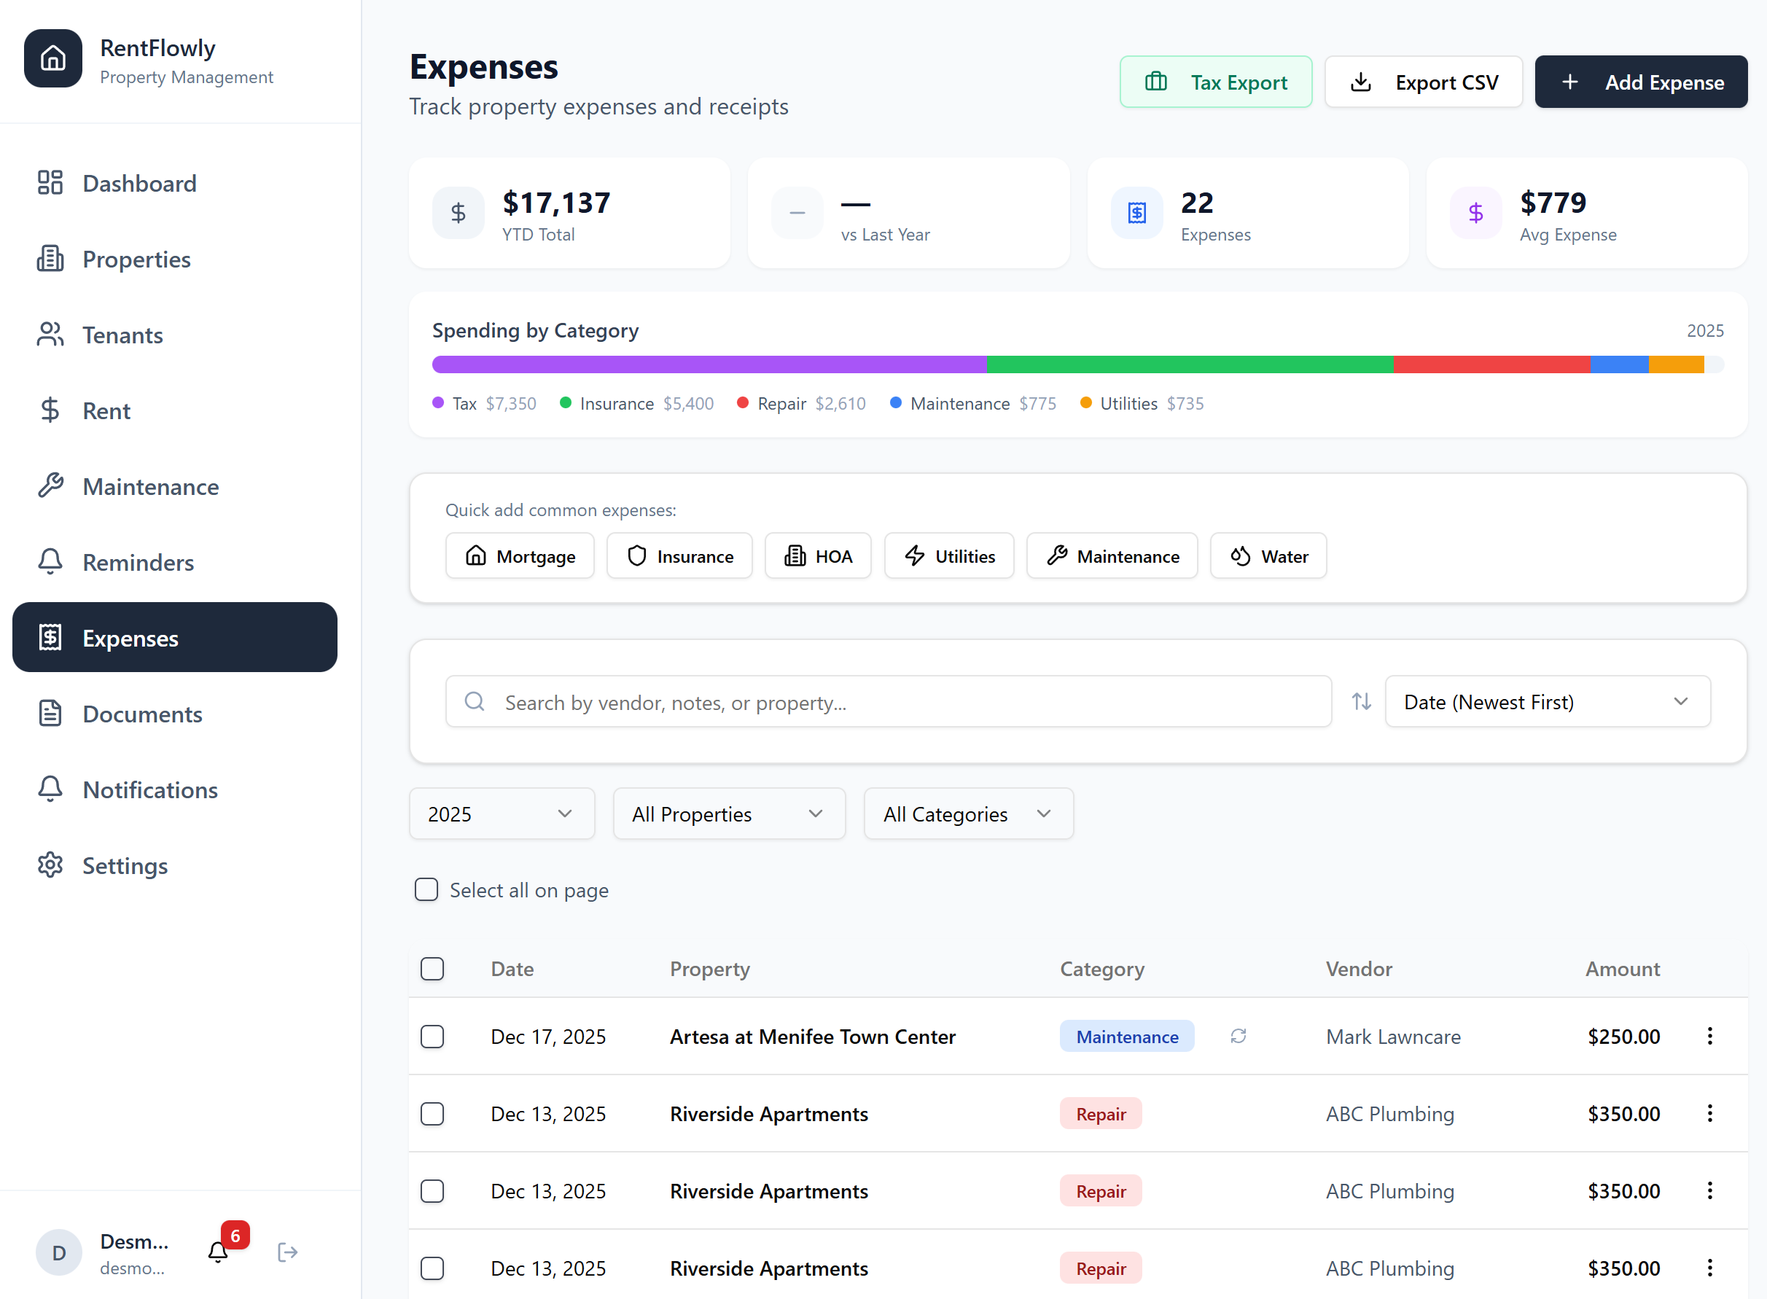Viewport: 1767px width, 1299px height.
Task: Open the 2025 year filter dropdown
Action: [x=501, y=814]
